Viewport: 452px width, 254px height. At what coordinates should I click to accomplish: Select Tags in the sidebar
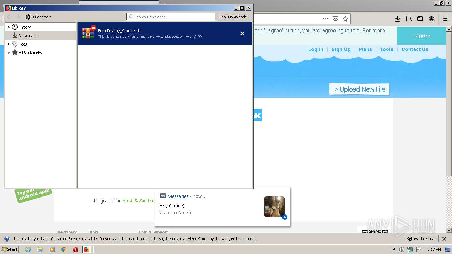point(23,44)
